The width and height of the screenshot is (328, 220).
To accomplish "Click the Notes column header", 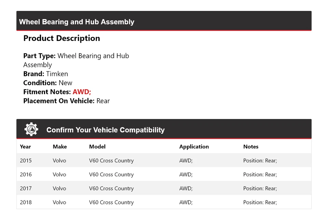I will (x=251, y=147).
